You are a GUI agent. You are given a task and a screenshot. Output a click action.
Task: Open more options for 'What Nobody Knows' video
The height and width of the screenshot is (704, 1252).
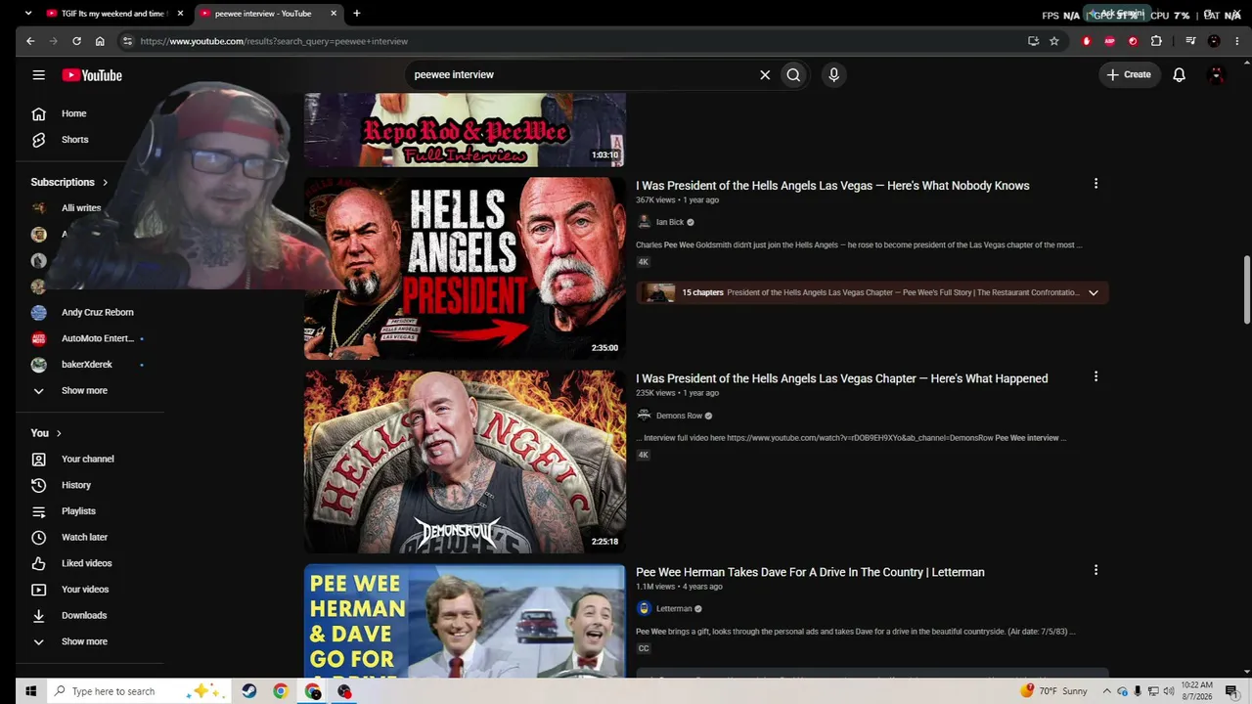tap(1095, 184)
